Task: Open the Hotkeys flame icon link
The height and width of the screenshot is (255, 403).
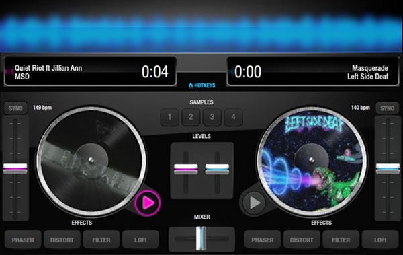Action: [x=201, y=85]
